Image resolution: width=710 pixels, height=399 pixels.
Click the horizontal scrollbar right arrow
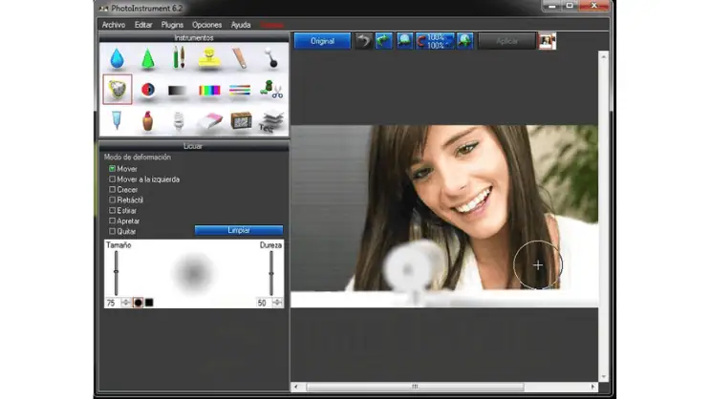pyautogui.click(x=592, y=387)
